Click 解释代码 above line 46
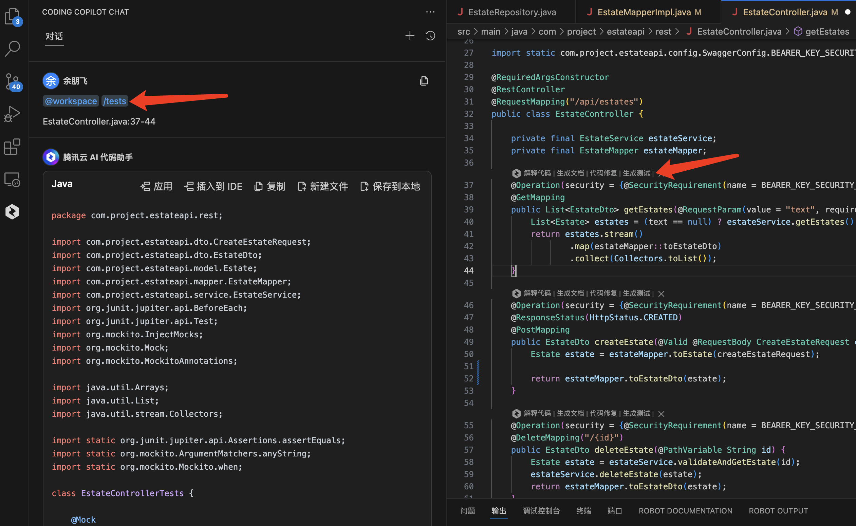Screen dimensions: 856x526 (x=537, y=293)
